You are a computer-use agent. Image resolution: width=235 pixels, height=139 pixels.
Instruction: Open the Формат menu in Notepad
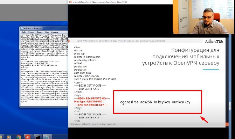40,32
